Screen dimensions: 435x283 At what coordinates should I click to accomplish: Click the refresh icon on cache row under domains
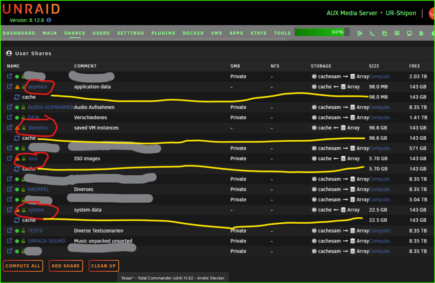(x=17, y=138)
